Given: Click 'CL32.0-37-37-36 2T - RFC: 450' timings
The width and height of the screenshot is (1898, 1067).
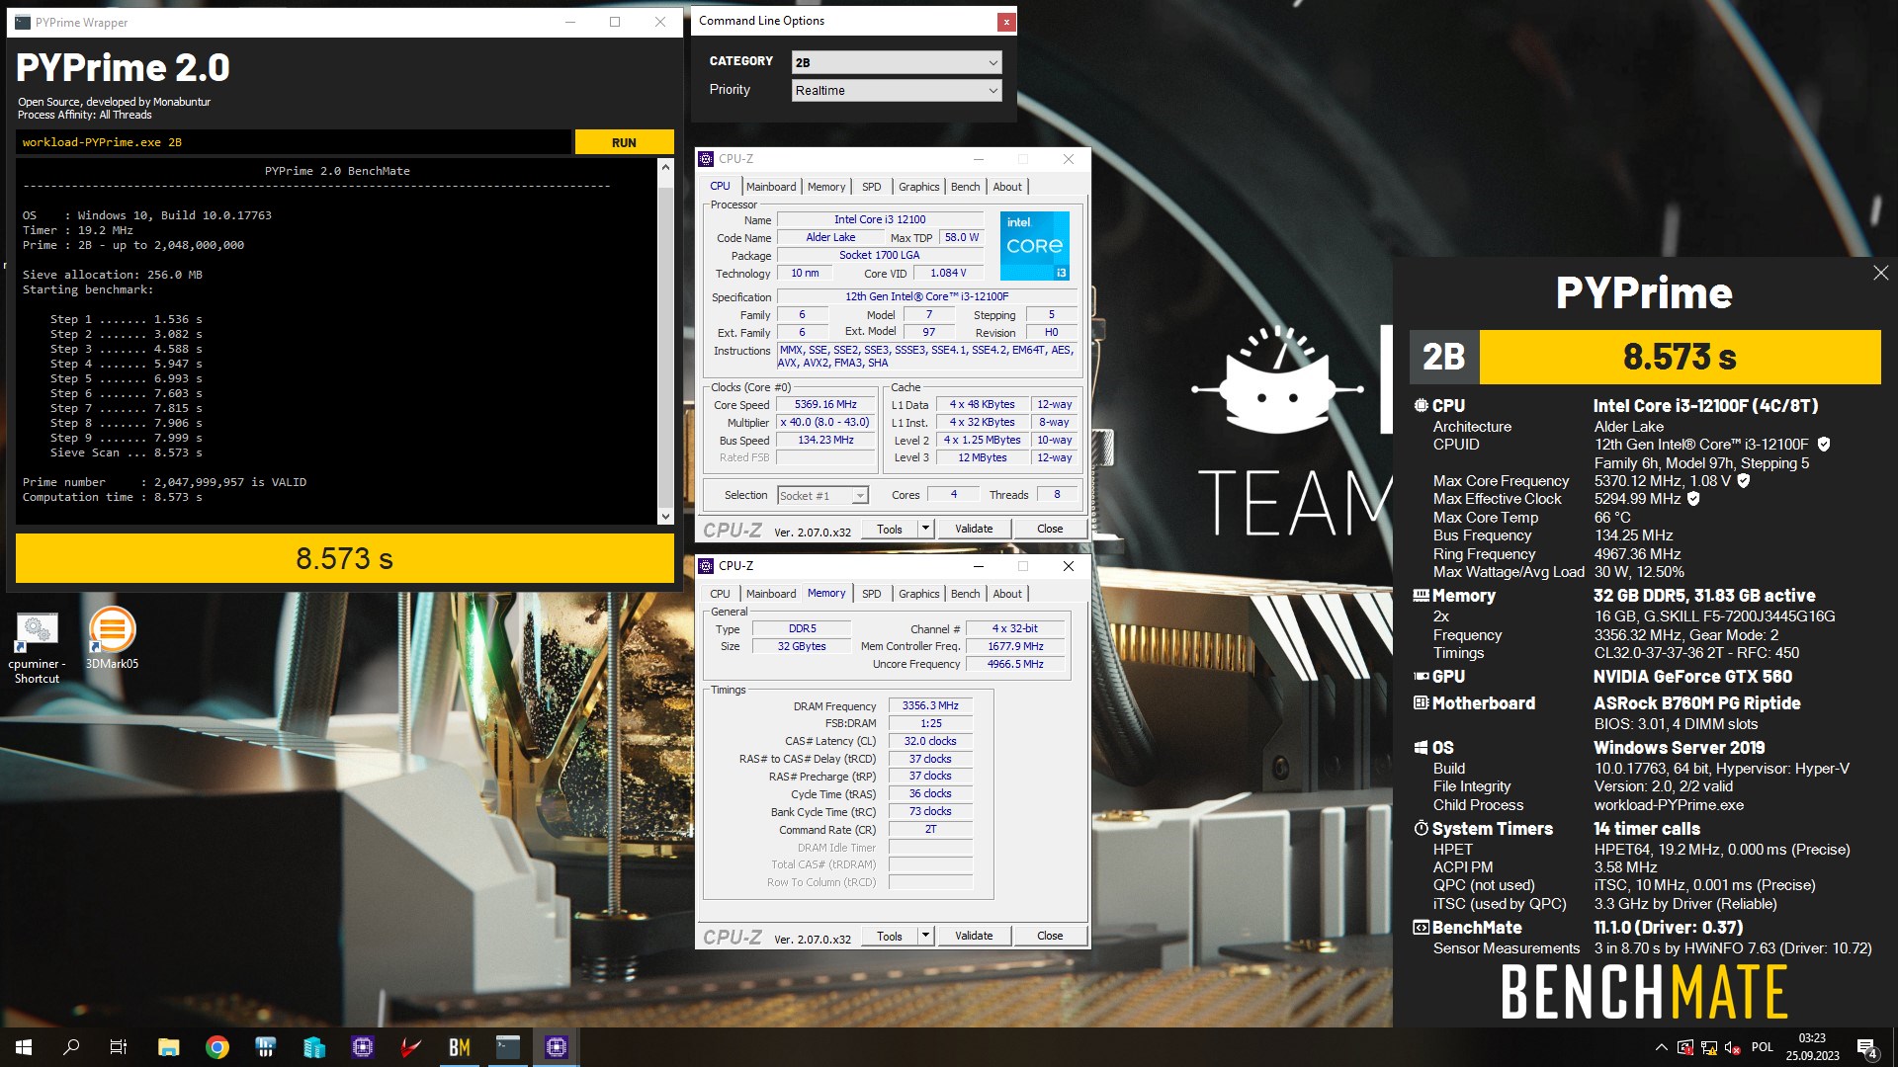Looking at the screenshot, I should coord(1696,653).
